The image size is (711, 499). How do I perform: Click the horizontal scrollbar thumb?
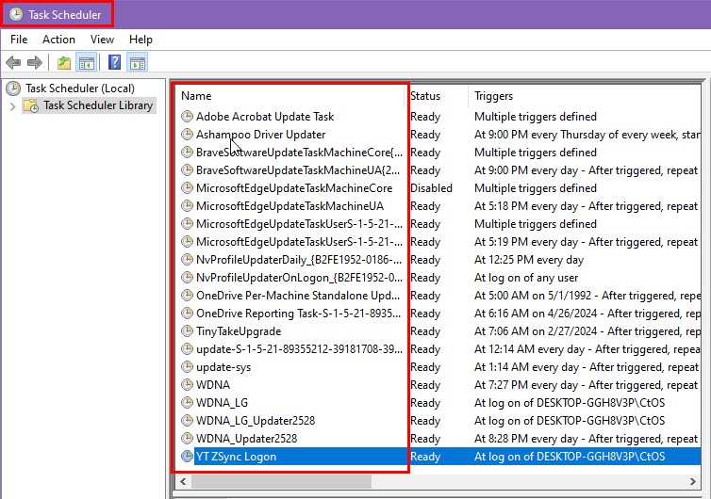pyautogui.click(x=281, y=481)
